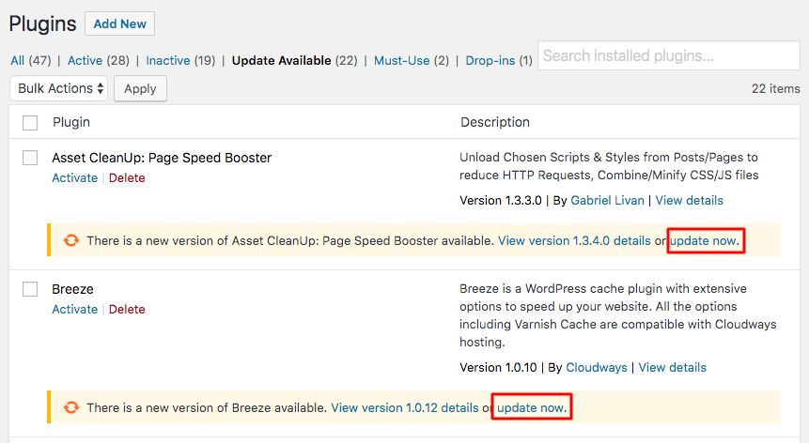This screenshot has height=443, width=809.
Task: View the Drop-ins plugin list
Action: (x=490, y=60)
